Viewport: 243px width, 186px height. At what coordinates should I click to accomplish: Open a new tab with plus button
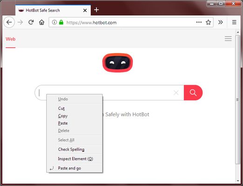96,10
